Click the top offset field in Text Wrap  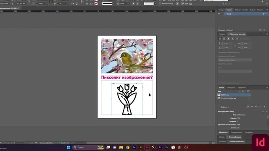(228, 44)
